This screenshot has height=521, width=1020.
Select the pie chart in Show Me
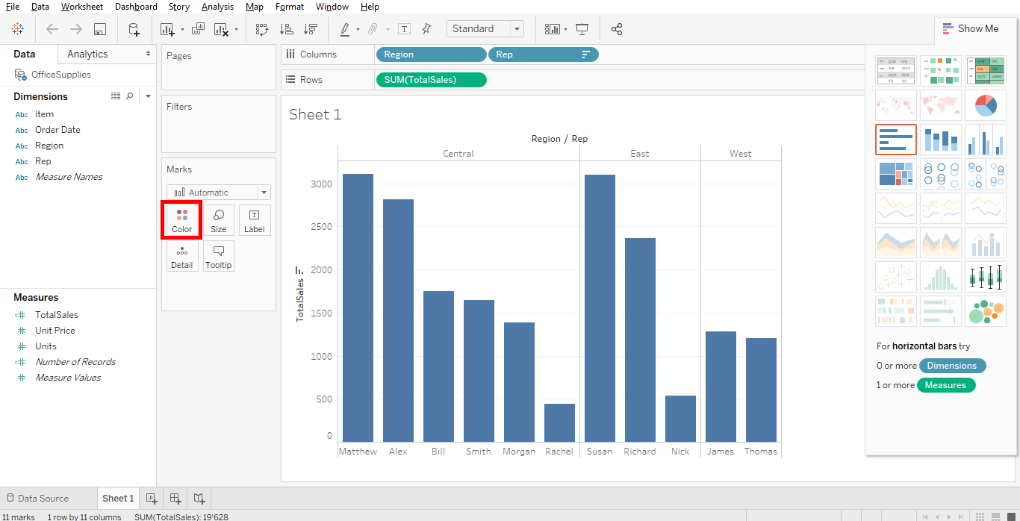[986, 105]
